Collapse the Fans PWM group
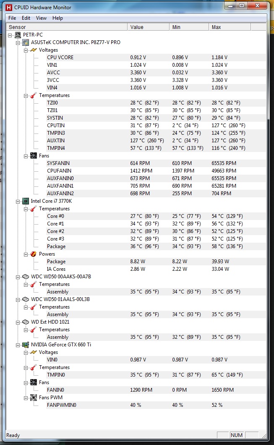Image resolution: width=274 pixels, height=445 pixels. coord(26,398)
